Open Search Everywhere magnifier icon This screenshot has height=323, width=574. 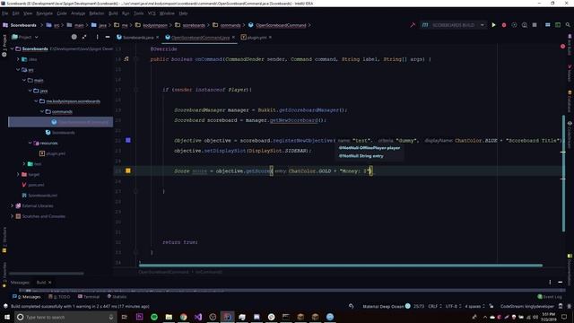point(568,25)
